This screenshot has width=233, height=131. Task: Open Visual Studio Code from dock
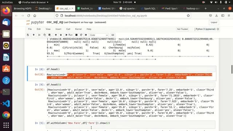coord(6,103)
